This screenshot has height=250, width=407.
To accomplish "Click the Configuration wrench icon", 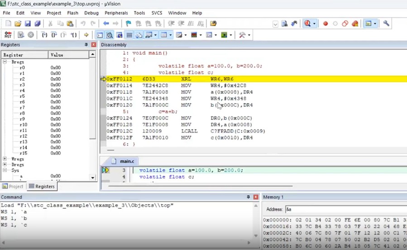I will pos(386,24).
